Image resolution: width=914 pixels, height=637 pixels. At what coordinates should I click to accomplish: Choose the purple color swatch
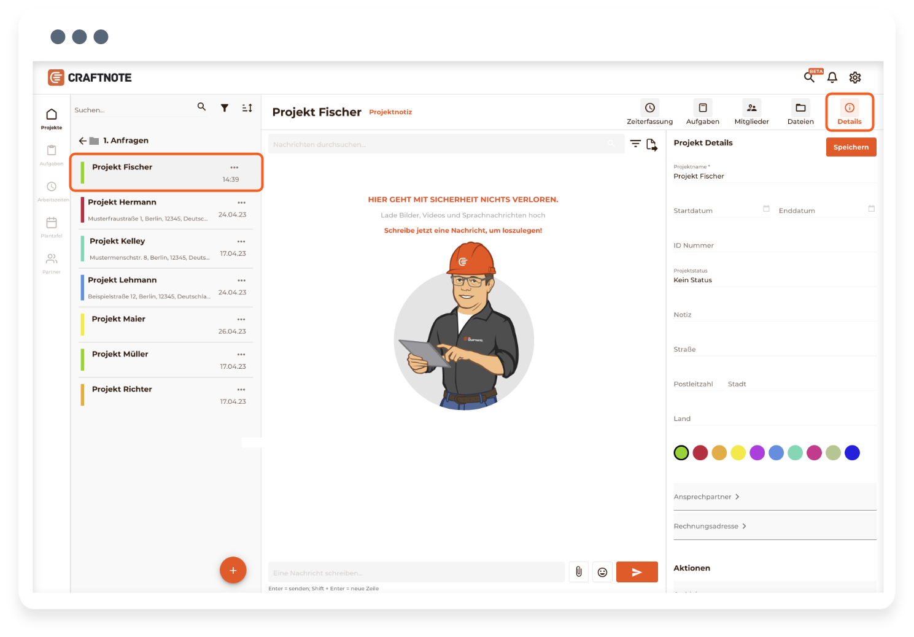coord(757,453)
